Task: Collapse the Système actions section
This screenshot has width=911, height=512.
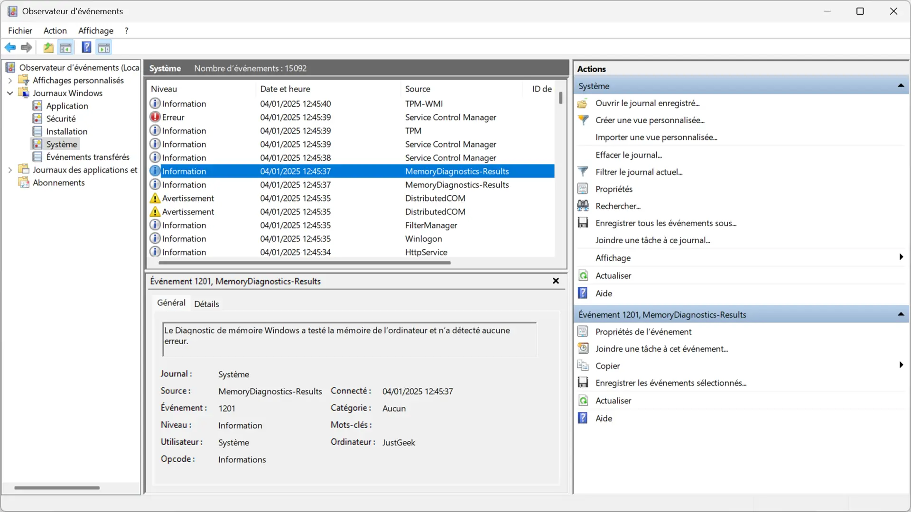Action: click(901, 86)
